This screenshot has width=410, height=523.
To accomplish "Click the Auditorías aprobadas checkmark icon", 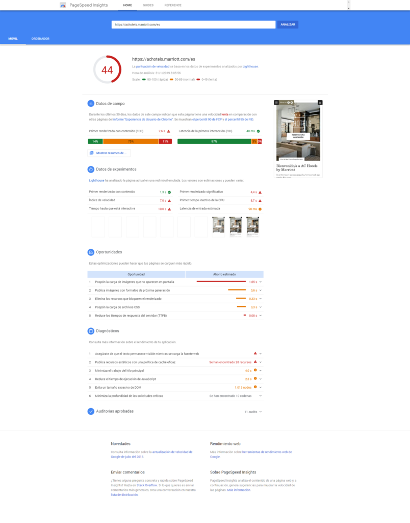I will coord(91,411).
